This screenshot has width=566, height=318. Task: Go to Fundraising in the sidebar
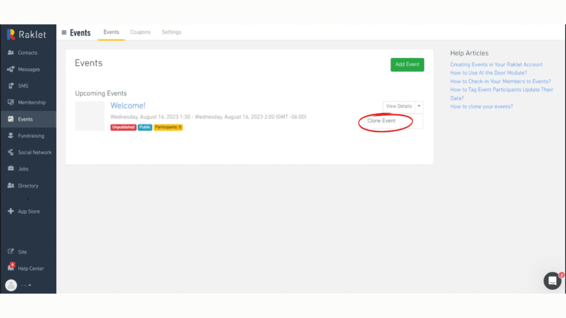click(31, 136)
